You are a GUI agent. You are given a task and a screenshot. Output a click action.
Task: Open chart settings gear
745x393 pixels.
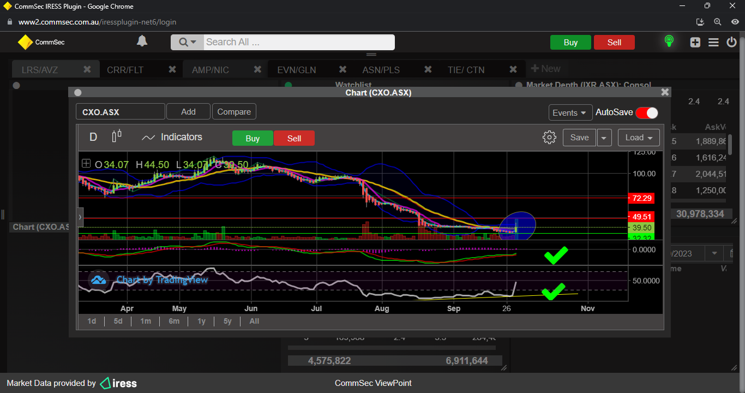(x=549, y=137)
